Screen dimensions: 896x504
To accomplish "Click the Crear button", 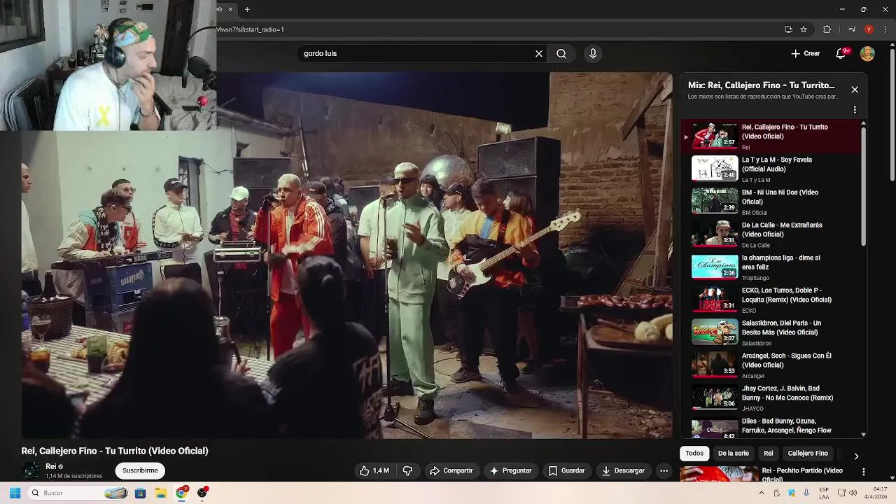I will tap(806, 53).
